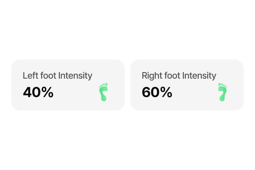255x170 pixels.
Task: Click the percent sign after 60
Action: point(166,92)
